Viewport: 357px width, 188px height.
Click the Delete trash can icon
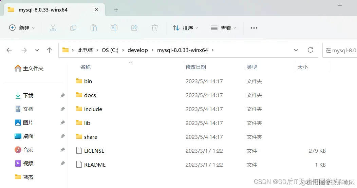pos(155,28)
